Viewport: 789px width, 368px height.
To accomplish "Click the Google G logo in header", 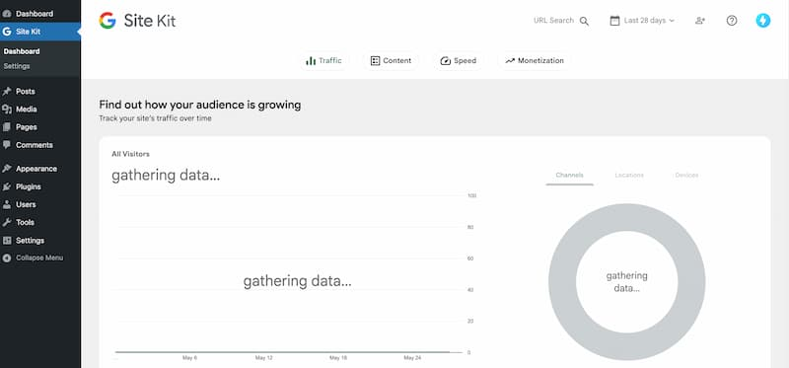I will pyautogui.click(x=108, y=21).
